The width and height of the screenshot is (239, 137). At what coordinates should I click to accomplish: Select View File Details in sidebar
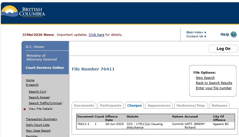pos(40,109)
